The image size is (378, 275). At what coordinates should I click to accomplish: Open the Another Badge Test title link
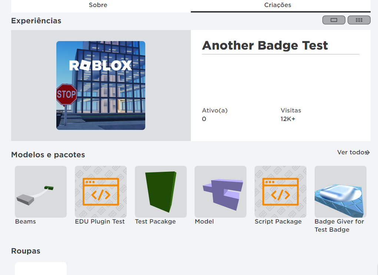pyautogui.click(x=265, y=46)
